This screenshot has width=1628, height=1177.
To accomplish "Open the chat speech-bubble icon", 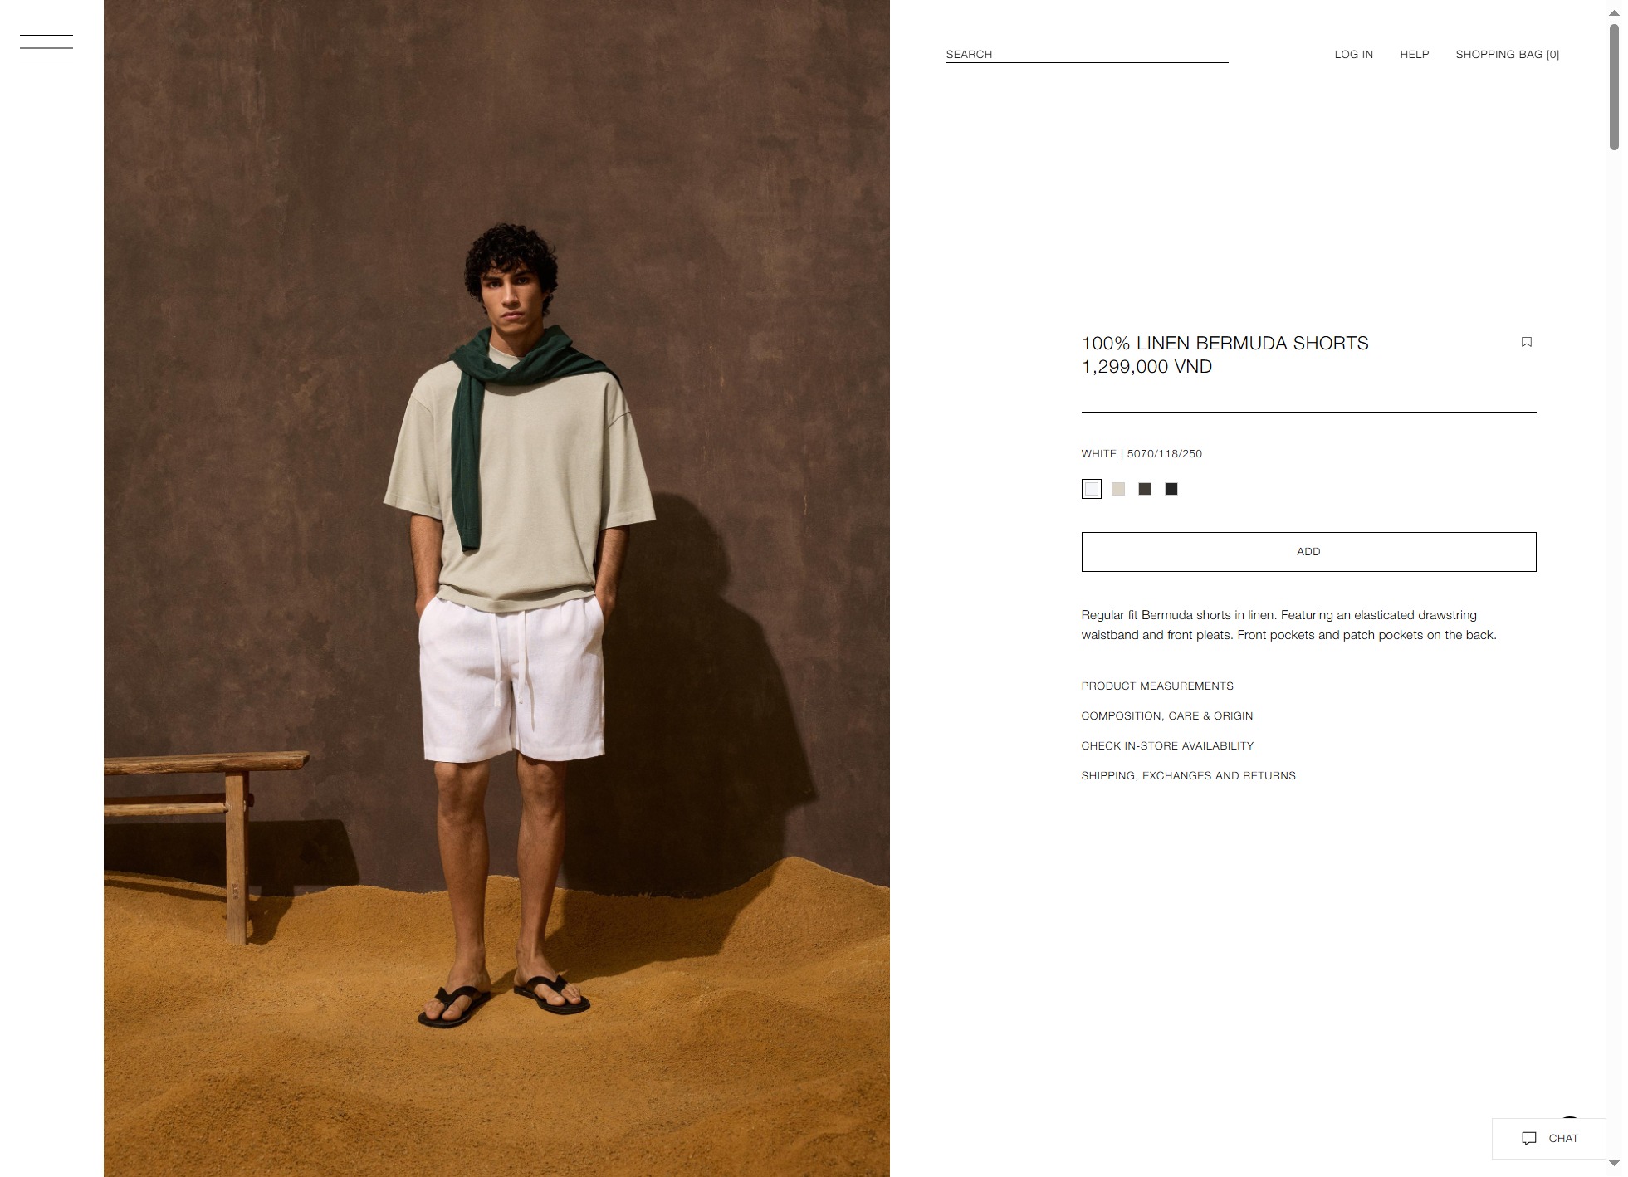I will [x=1528, y=1138].
